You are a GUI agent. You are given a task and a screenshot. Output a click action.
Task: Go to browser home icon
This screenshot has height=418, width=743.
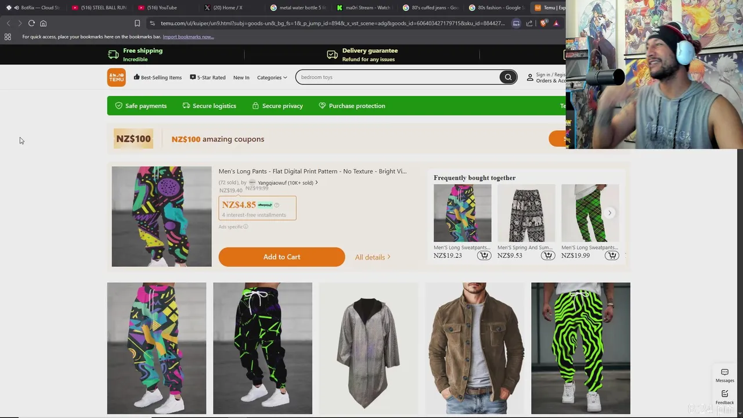[x=43, y=23]
